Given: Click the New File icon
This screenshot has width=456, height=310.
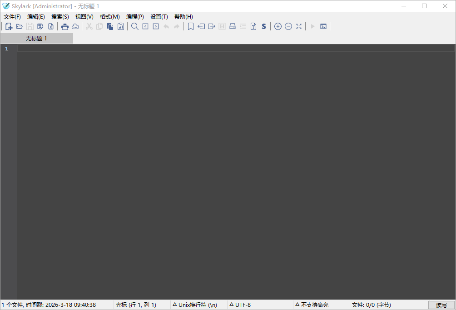Looking at the screenshot, I should (x=9, y=26).
